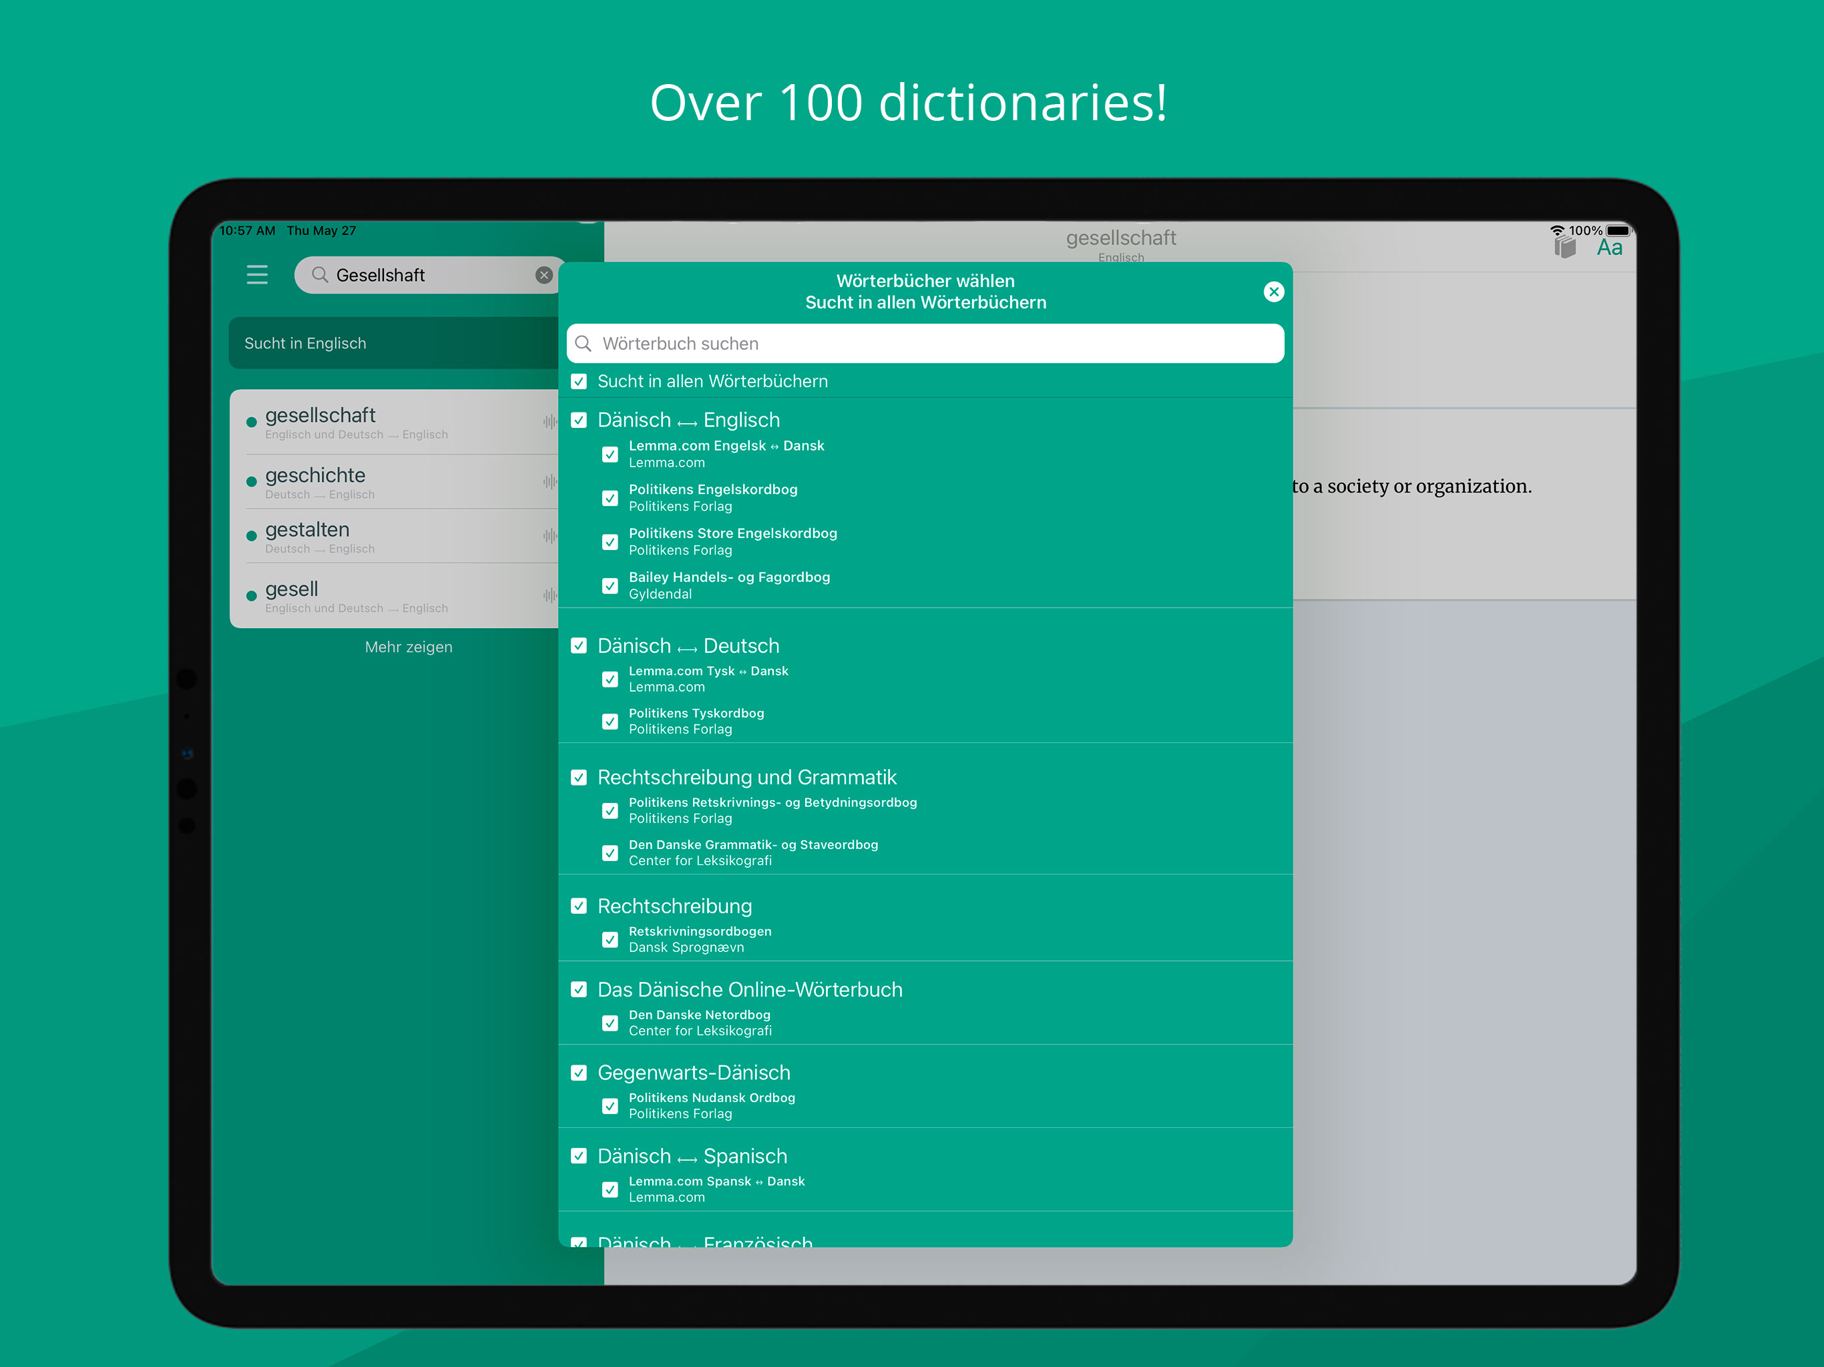Click Mehr zeigen to show more results
This screenshot has height=1367, width=1824.
[x=409, y=647]
